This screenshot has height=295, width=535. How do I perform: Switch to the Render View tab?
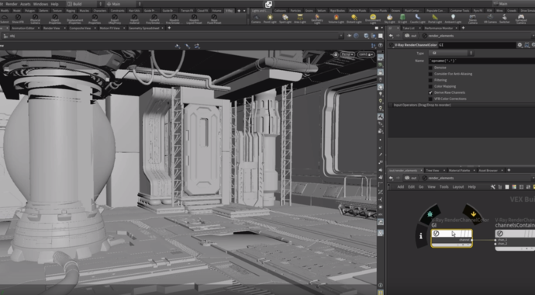(52, 28)
